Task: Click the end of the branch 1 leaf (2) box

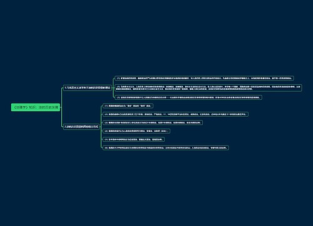Action: click(x=301, y=88)
